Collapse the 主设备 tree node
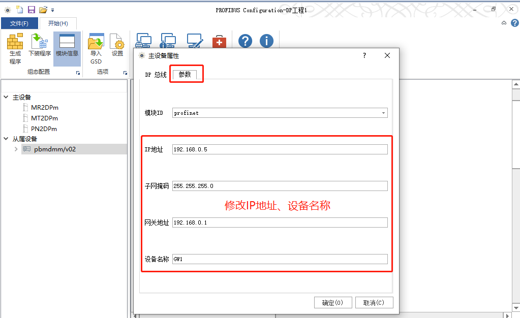 point(6,97)
